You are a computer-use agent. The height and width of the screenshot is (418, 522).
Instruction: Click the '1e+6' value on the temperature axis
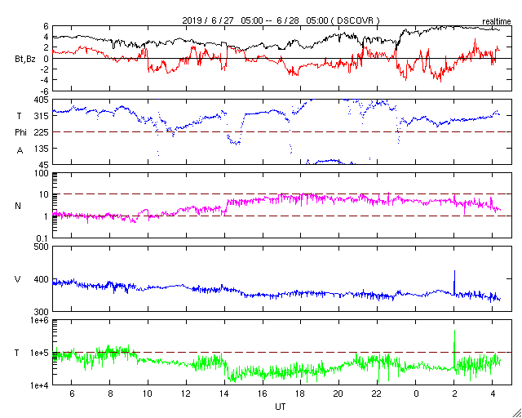click(x=40, y=320)
